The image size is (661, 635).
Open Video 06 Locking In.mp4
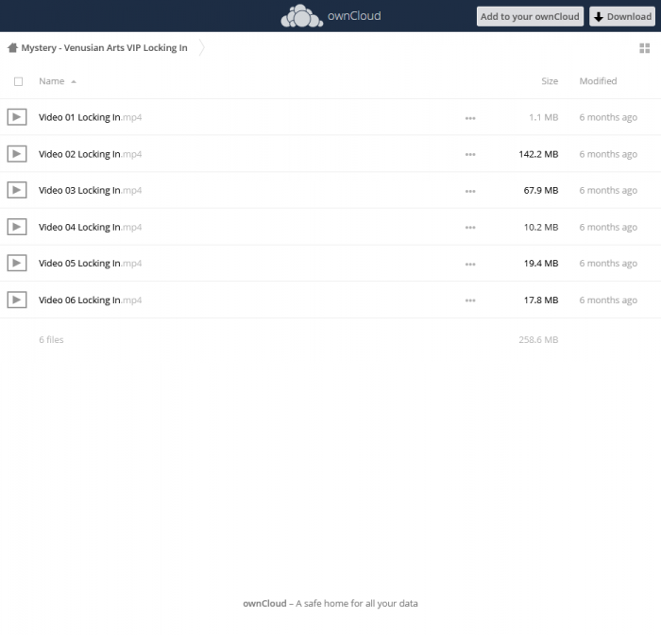pyautogui.click(x=90, y=300)
